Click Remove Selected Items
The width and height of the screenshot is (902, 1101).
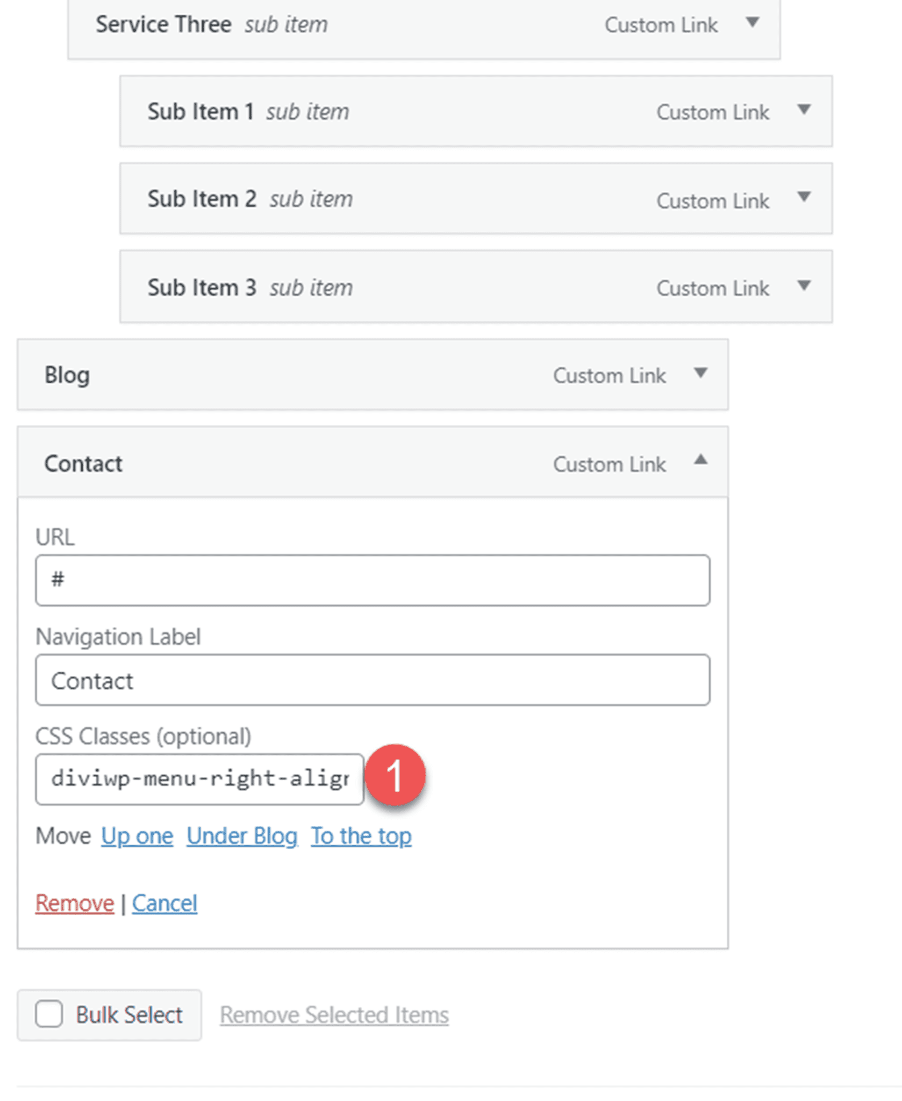334,1014
